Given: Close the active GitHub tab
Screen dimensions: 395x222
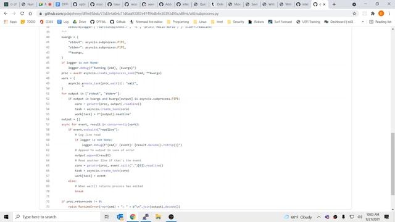Looking at the screenshot, I should pos(324,4).
